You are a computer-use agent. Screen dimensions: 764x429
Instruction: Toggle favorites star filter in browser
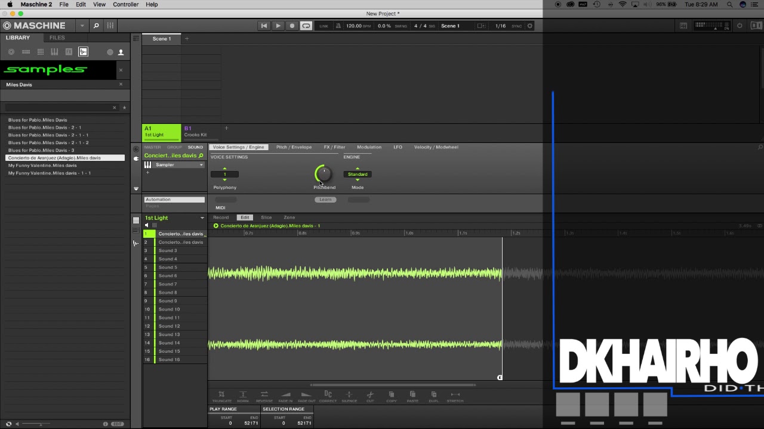pyautogui.click(x=124, y=107)
